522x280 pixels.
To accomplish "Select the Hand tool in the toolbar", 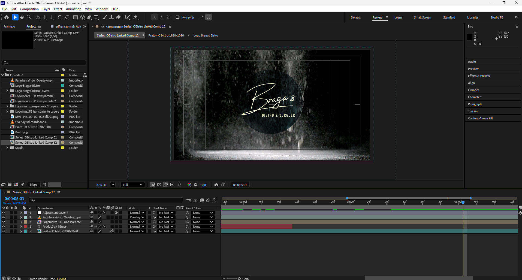I will [x=22, y=17].
